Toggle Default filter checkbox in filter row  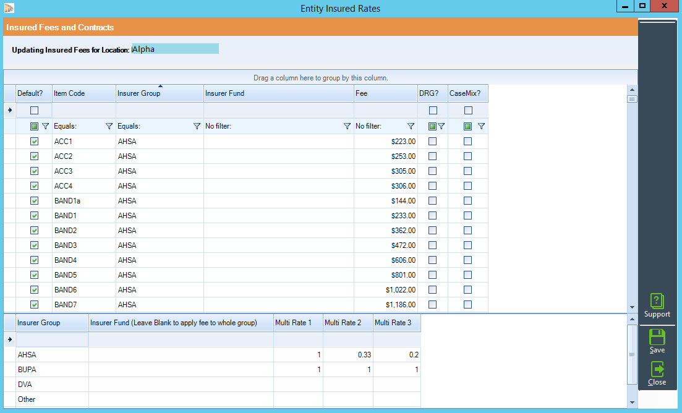(x=35, y=126)
